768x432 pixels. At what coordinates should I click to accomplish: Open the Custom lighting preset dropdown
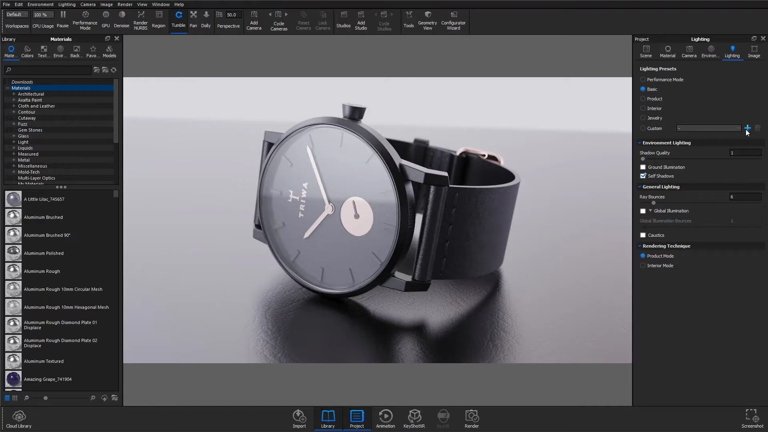(x=708, y=128)
